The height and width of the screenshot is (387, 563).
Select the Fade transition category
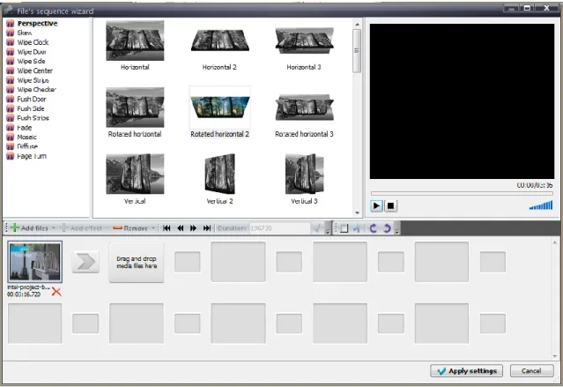(25, 128)
